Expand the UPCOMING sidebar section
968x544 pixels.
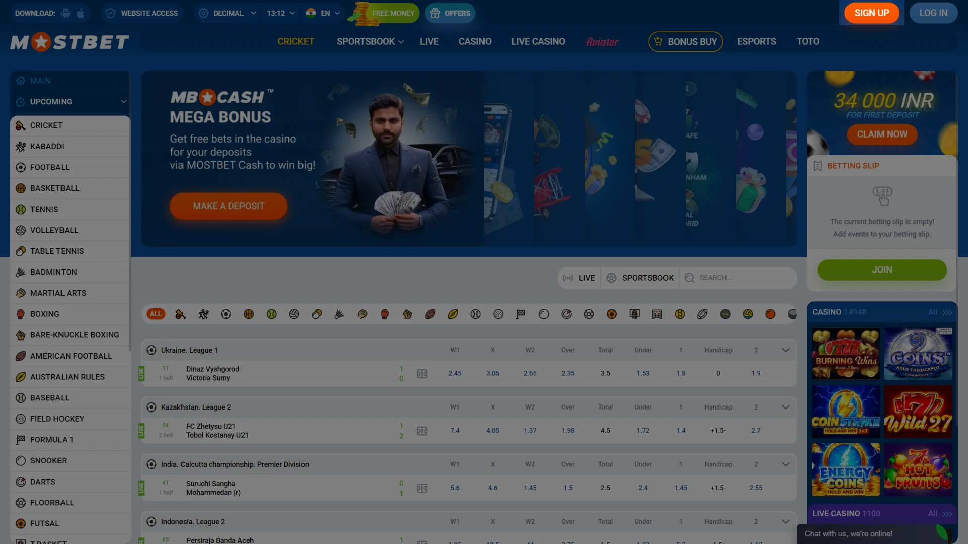[70, 102]
